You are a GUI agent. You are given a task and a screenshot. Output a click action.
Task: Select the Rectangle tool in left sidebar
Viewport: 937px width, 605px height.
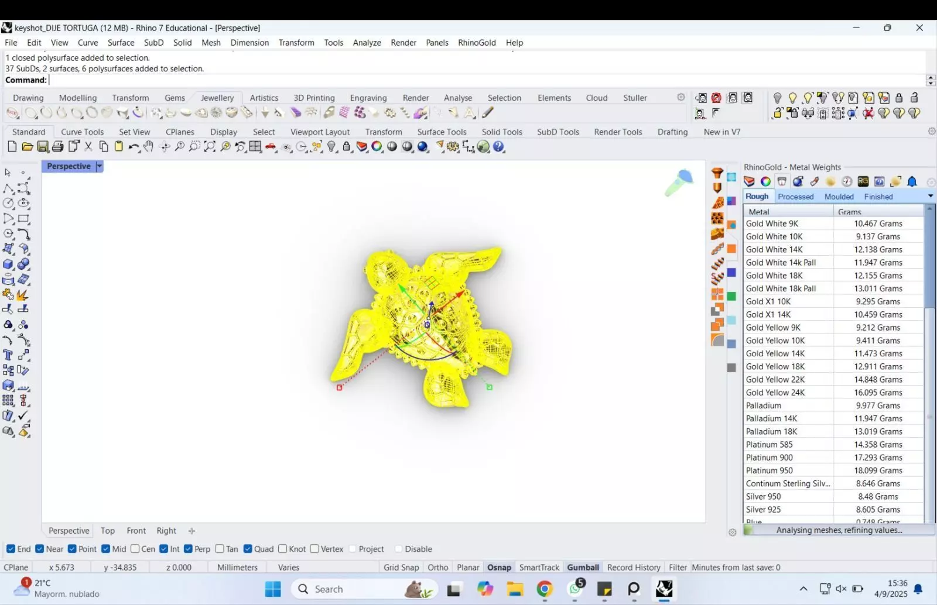click(x=23, y=219)
